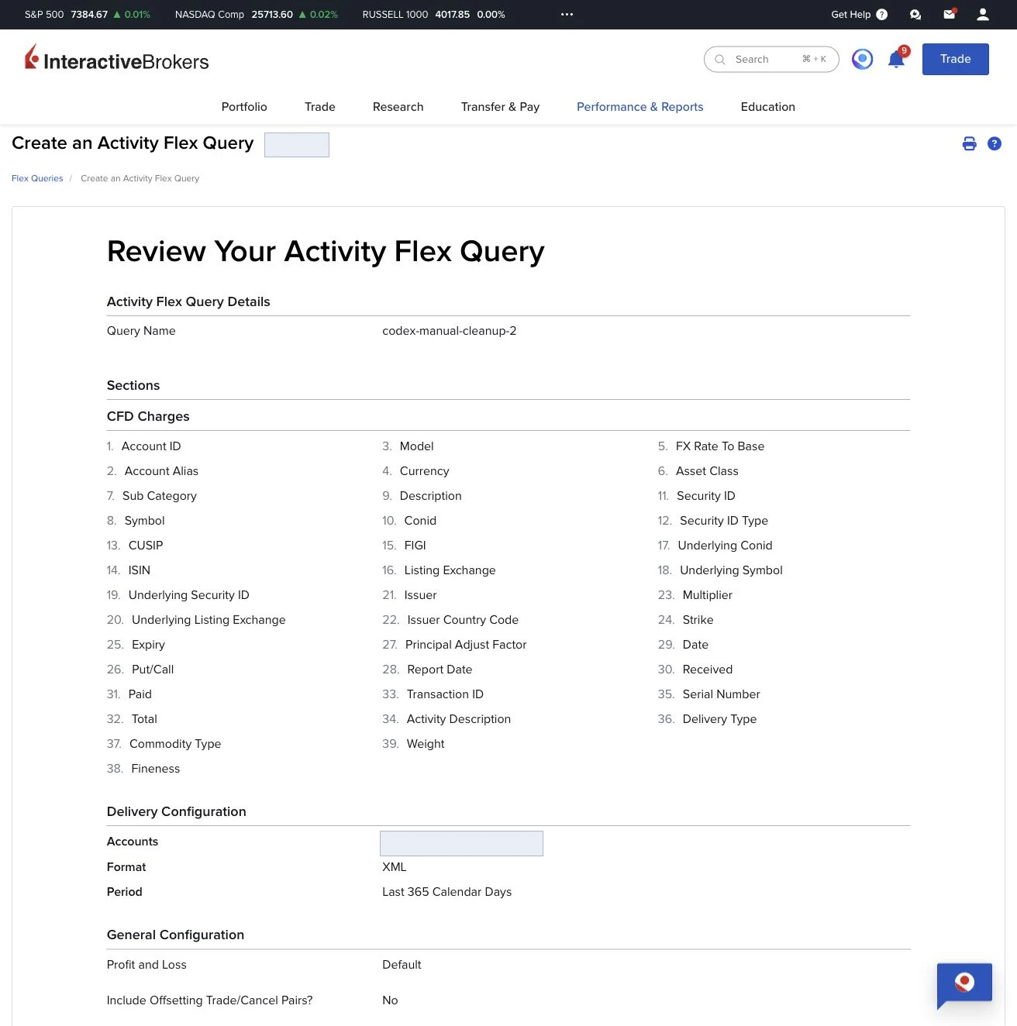Click the Transaction ID field entry
Screen dimensions: 1017x1026
445,694
